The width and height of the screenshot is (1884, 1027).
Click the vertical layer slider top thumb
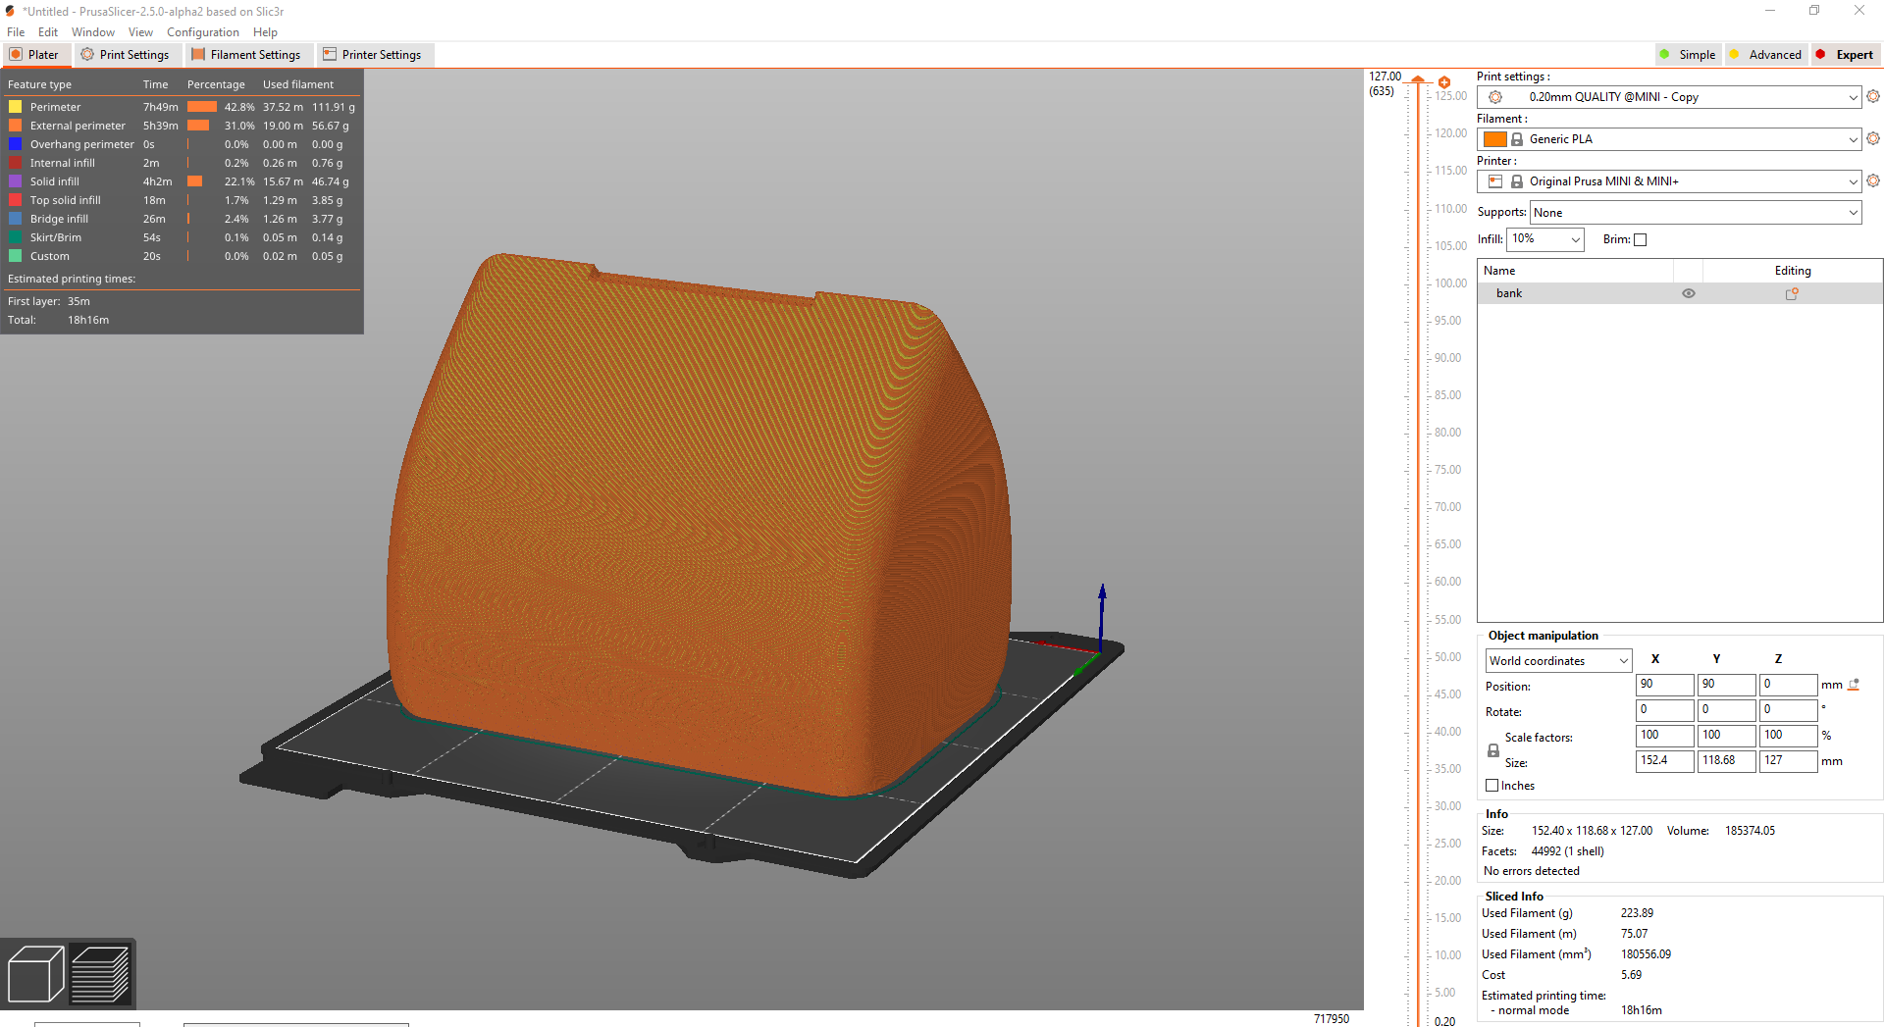point(1419,80)
